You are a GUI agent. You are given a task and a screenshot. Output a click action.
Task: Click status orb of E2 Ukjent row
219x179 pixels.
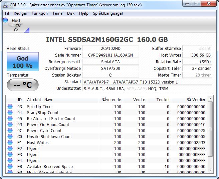[x=10, y=148]
